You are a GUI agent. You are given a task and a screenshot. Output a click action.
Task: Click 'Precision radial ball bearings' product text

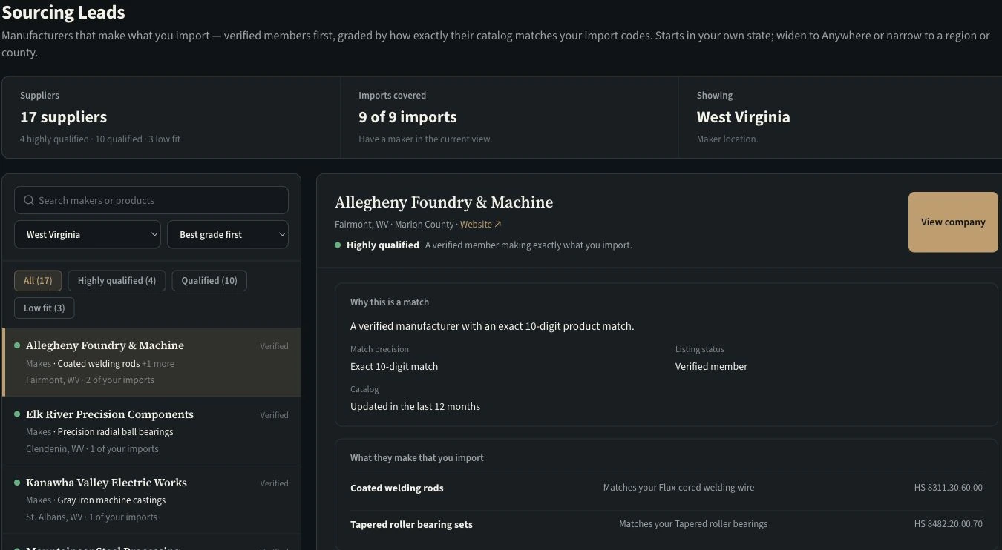(x=115, y=432)
